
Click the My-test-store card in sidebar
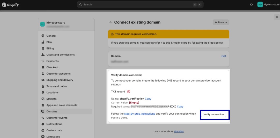pos(66,25)
